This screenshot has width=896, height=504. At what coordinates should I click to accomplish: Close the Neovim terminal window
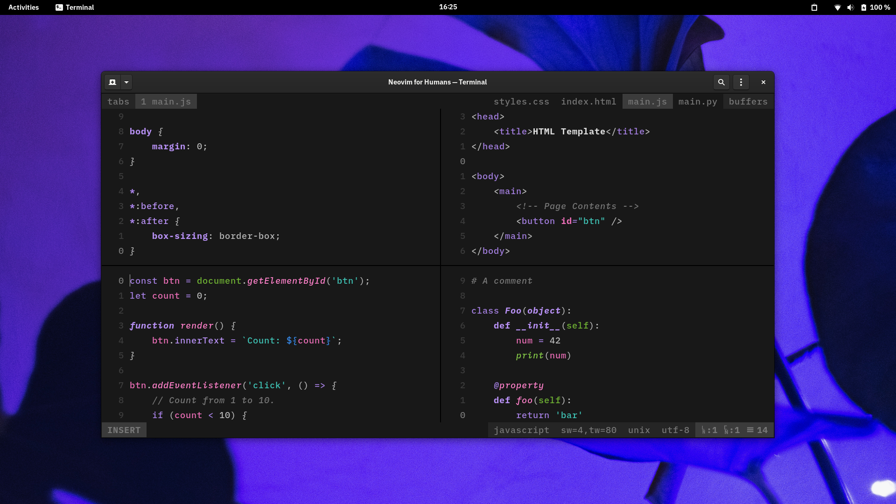pos(763,82)
